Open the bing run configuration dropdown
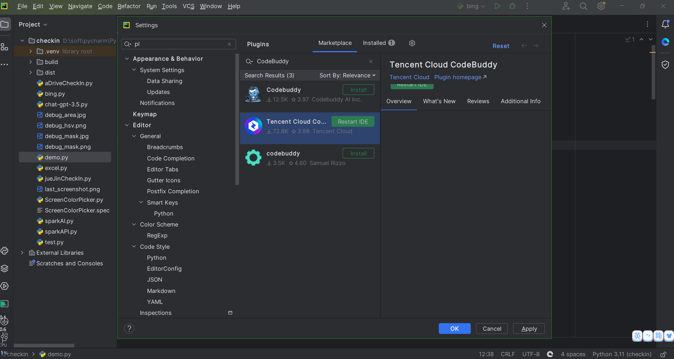The height and width of the screenshot is (359, 674). click(x=471, y=6)
